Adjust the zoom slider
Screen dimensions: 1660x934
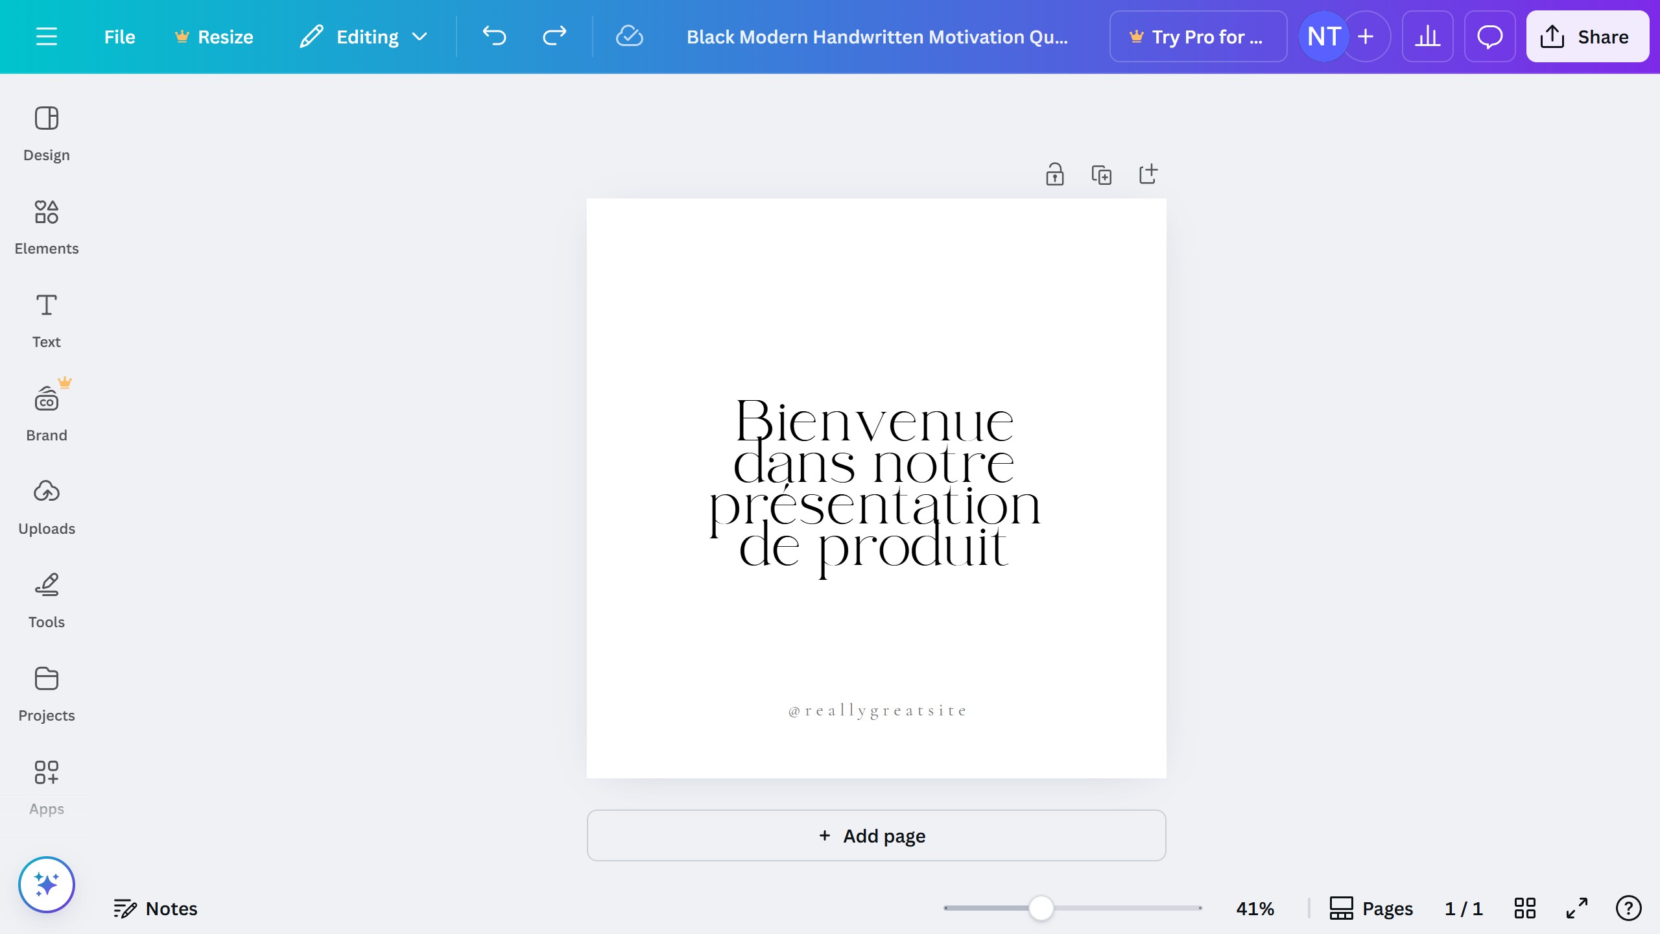(1041, 908)
